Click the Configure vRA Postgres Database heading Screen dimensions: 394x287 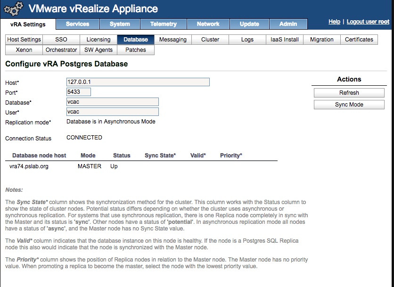(66, 64)
